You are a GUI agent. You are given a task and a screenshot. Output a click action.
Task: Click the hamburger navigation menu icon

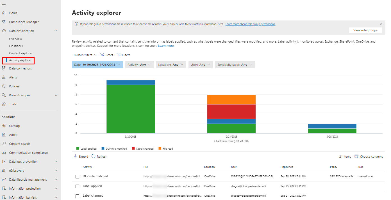pos(4,4)
